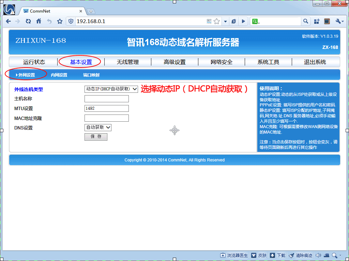Click the ZHIXUN-168 logo text
This screenshot has height=261, width=349.
tap(41, 40)
